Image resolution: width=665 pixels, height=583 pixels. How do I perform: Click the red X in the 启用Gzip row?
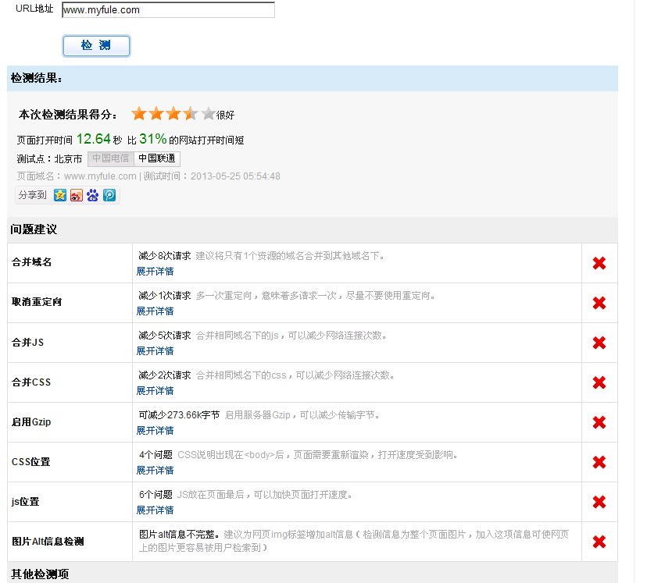click(599, 422)
